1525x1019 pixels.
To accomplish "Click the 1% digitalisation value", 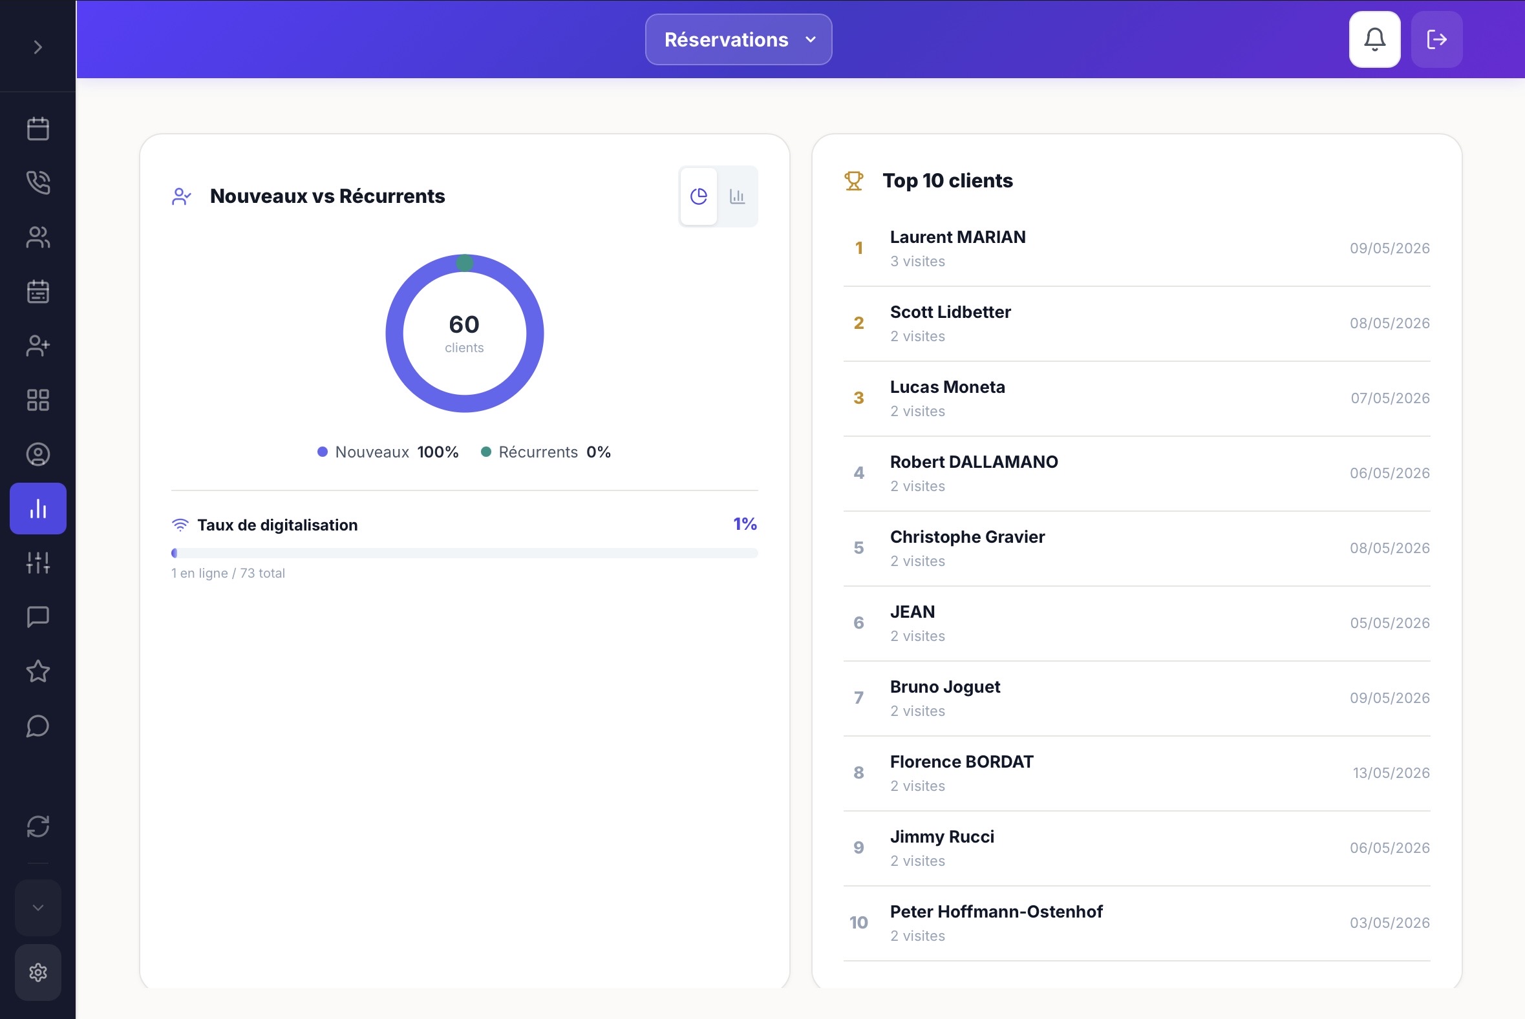I will pos(745,524).
